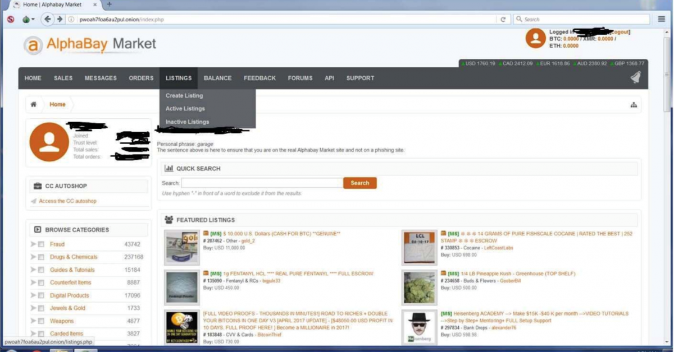Reload the page with the refresh icon
The width and height of the screenshot is (674, 352).
coord(503,19)
